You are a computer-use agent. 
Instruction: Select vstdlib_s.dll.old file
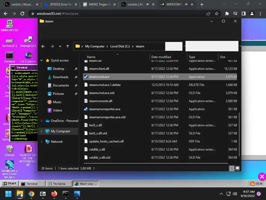160,158
